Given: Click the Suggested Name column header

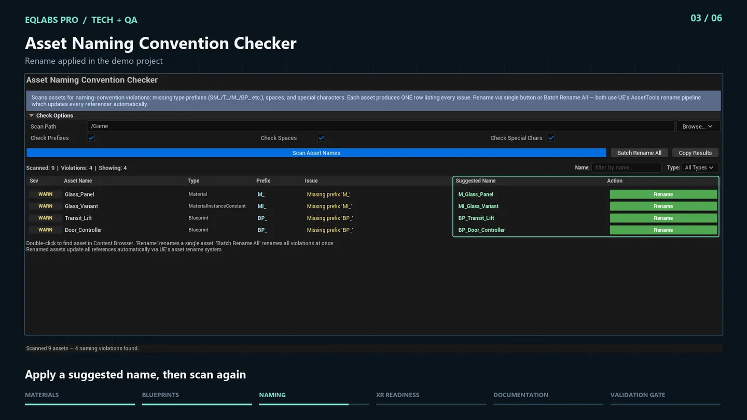Looking at the screenshot, I should (476, 181).
